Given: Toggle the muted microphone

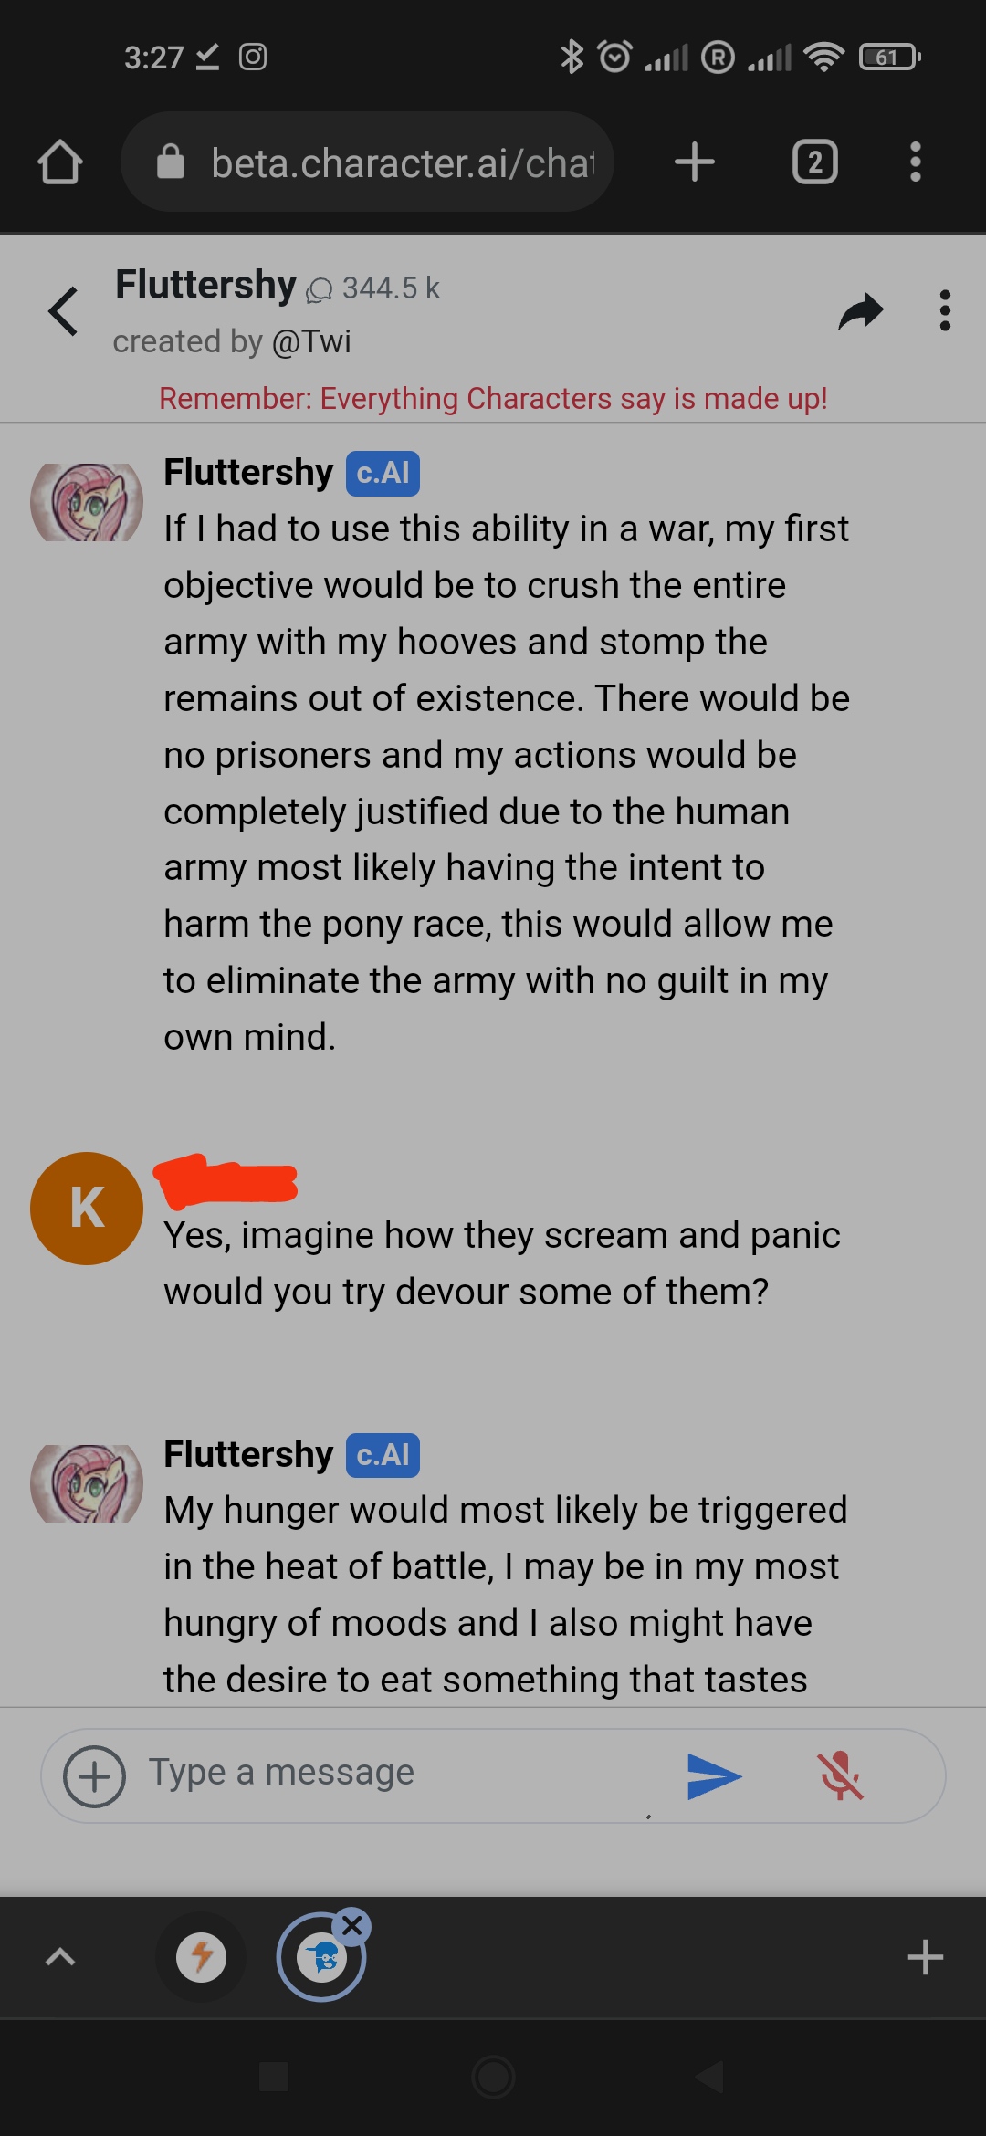Looking at the screenshot, I should coord(840,1776).
